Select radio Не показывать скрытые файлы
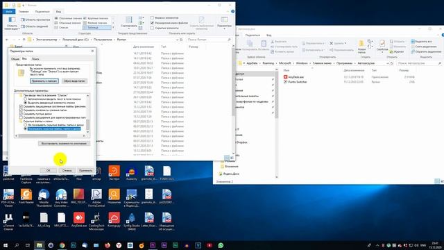Image resolution: width=444 pixels, height=250 pixels. [25, 125]
